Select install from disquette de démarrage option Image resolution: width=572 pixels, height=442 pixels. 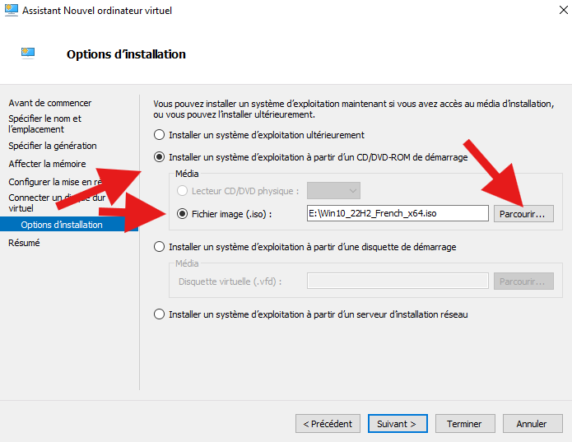coord(160,247)
